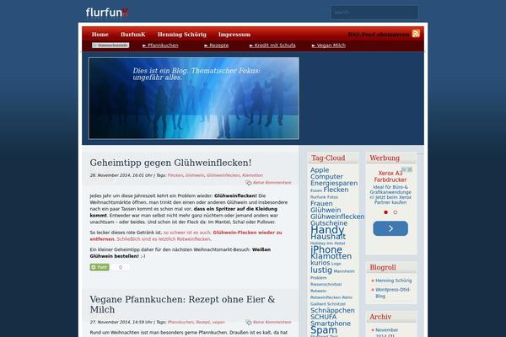Viewport: 506px width, 337px height.
Task: Select the Holiday Inn Hotel tag
Action: (327, 243)
